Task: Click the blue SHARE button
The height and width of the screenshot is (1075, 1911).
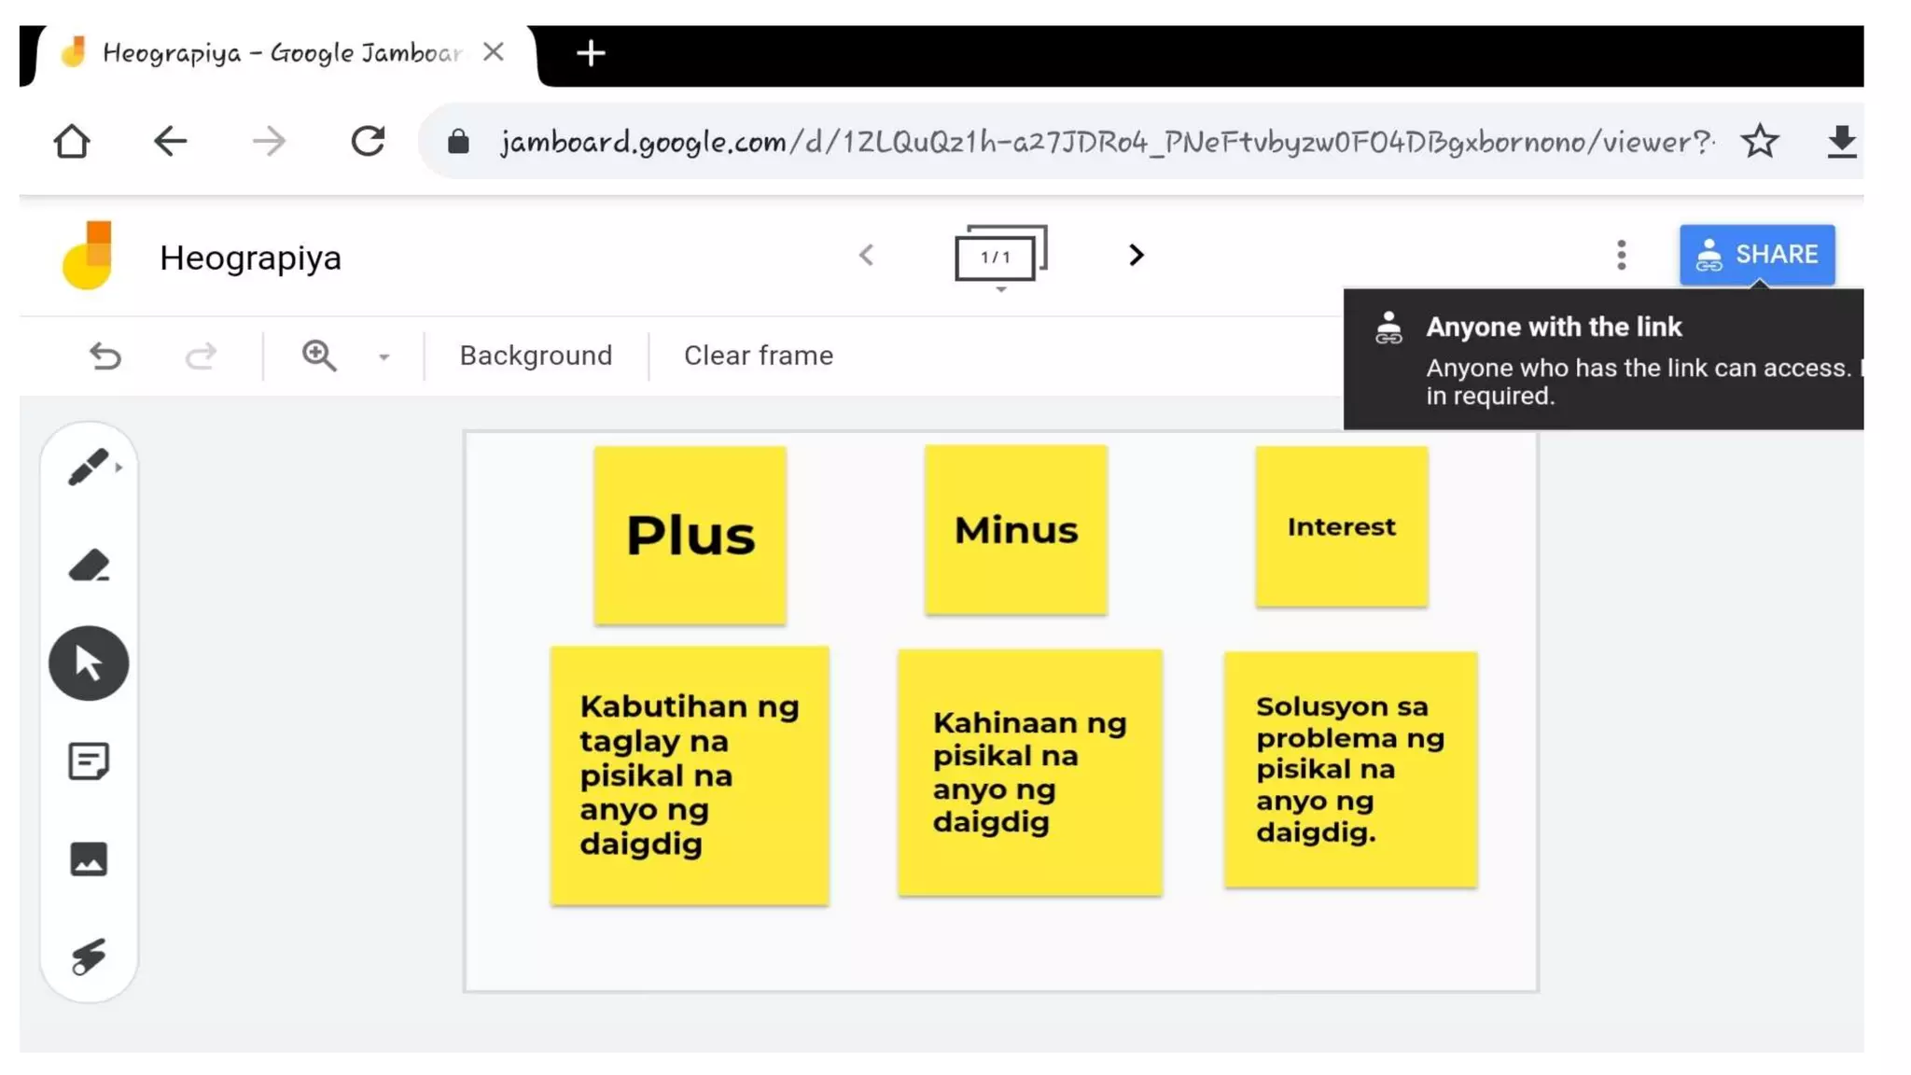Action: [x=1756, y=255]
